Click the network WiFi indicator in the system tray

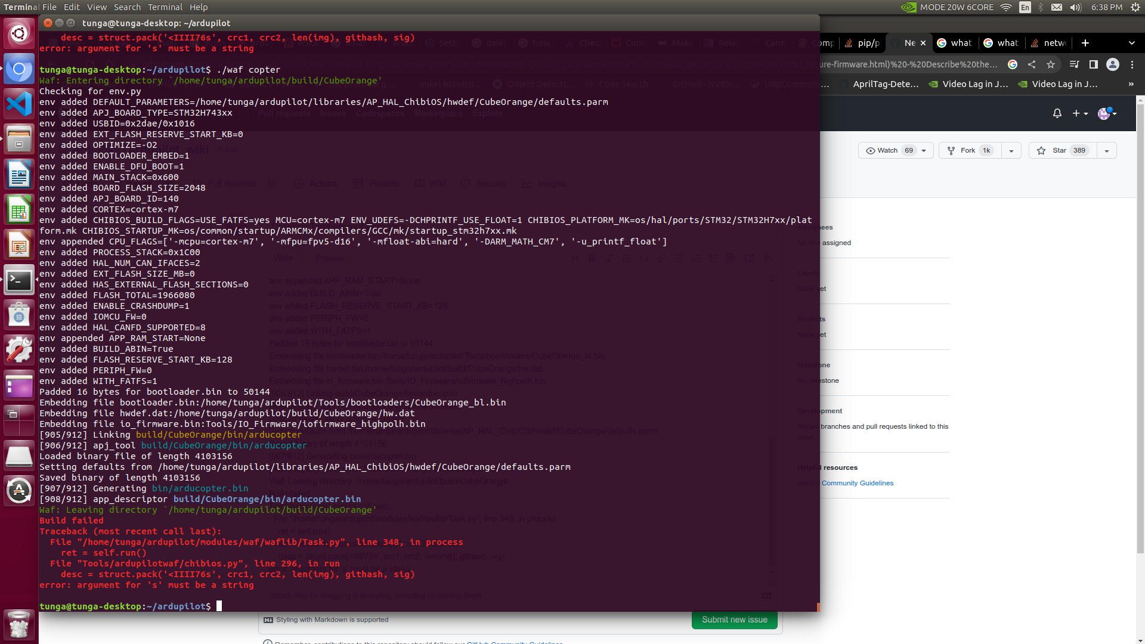(x=1006, y=7)
